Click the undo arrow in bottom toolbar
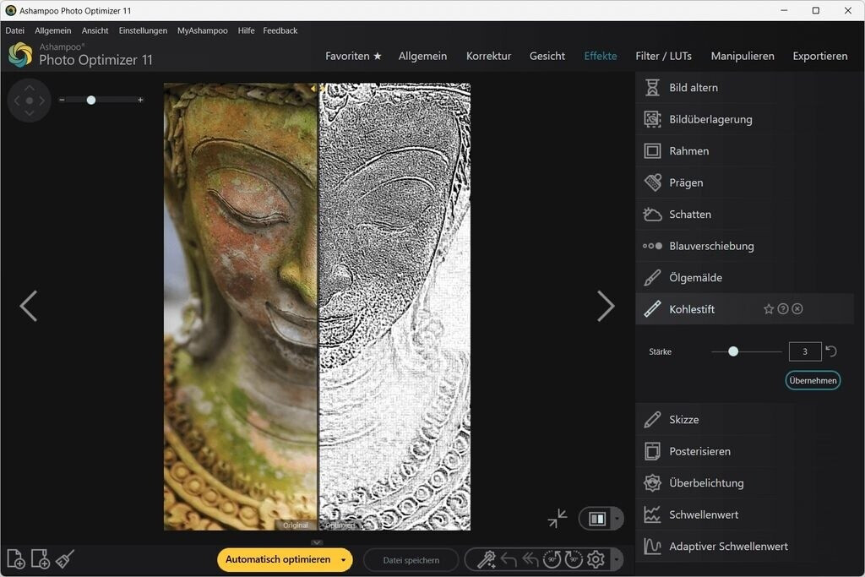Screen dimensions: 865x577 (509, 559)
